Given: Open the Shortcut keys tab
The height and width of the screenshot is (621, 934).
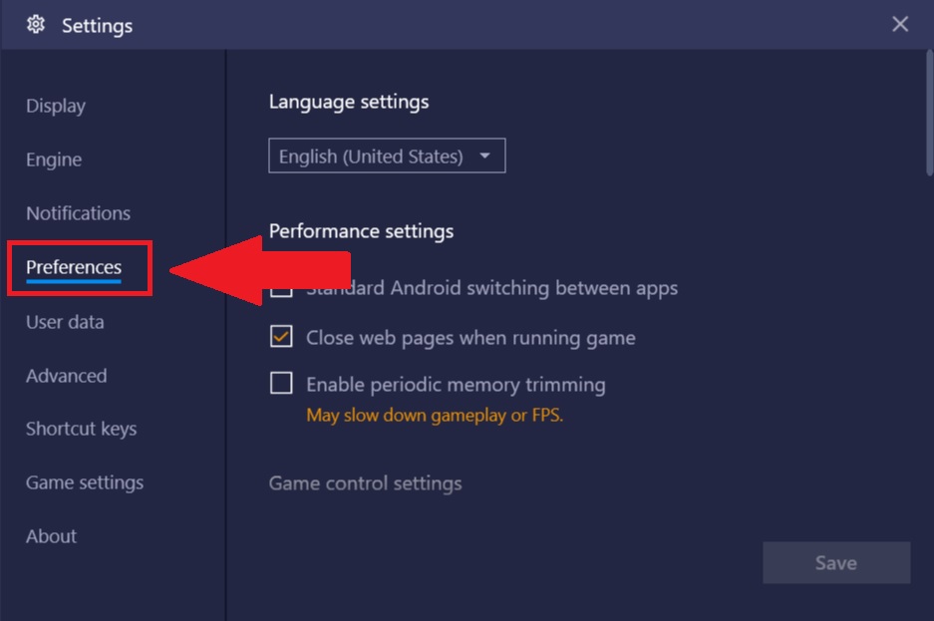Looking at the screenshot, I should 82,430.
